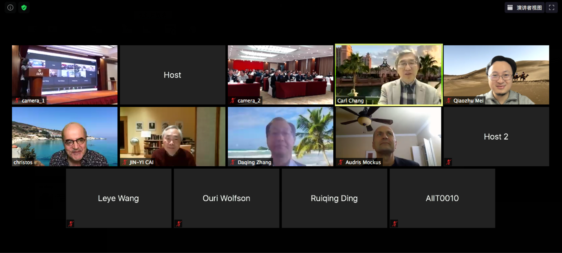Select the Host participant tile
The height and width of the screenshot is (253, 562).
(x=172, y=75)
